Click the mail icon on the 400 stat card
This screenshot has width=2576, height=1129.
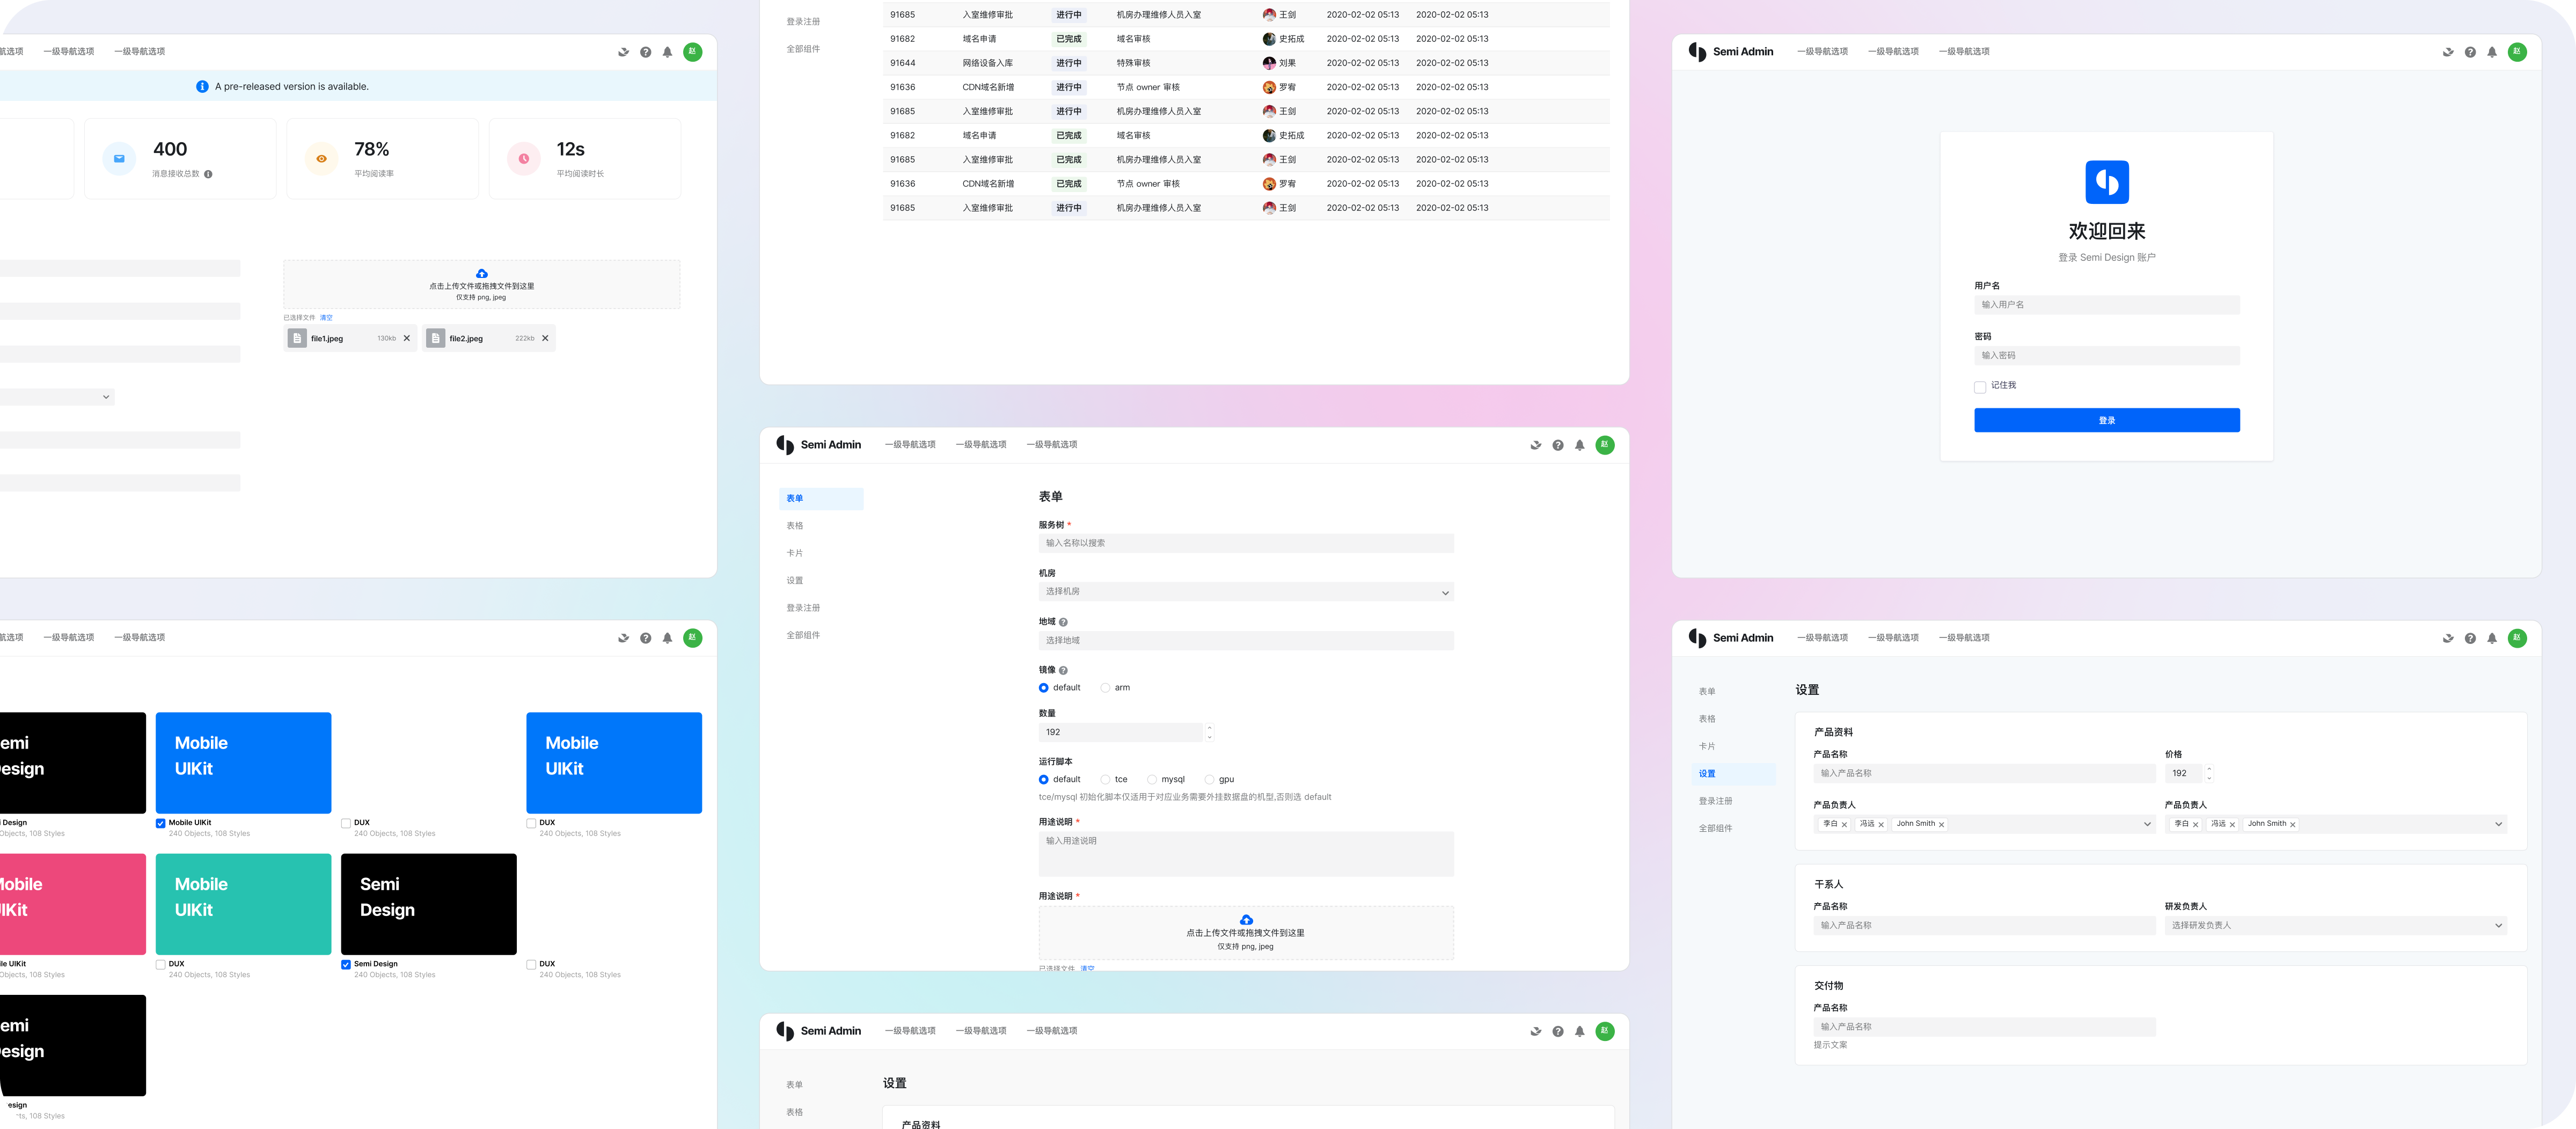pyautogui.click(x=119, y=158)
